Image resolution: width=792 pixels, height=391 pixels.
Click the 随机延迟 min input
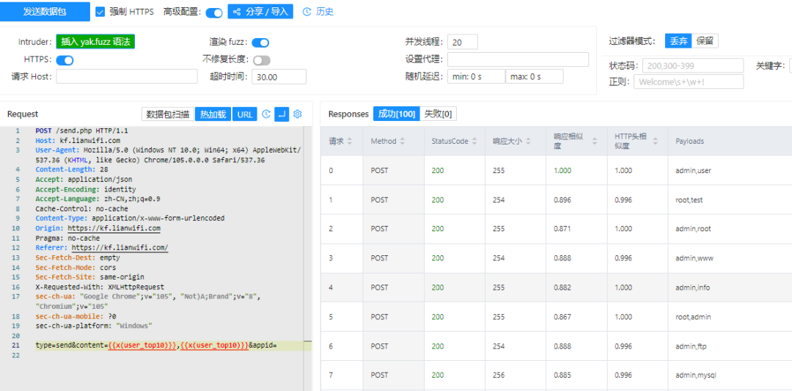(x=477, y=76)
